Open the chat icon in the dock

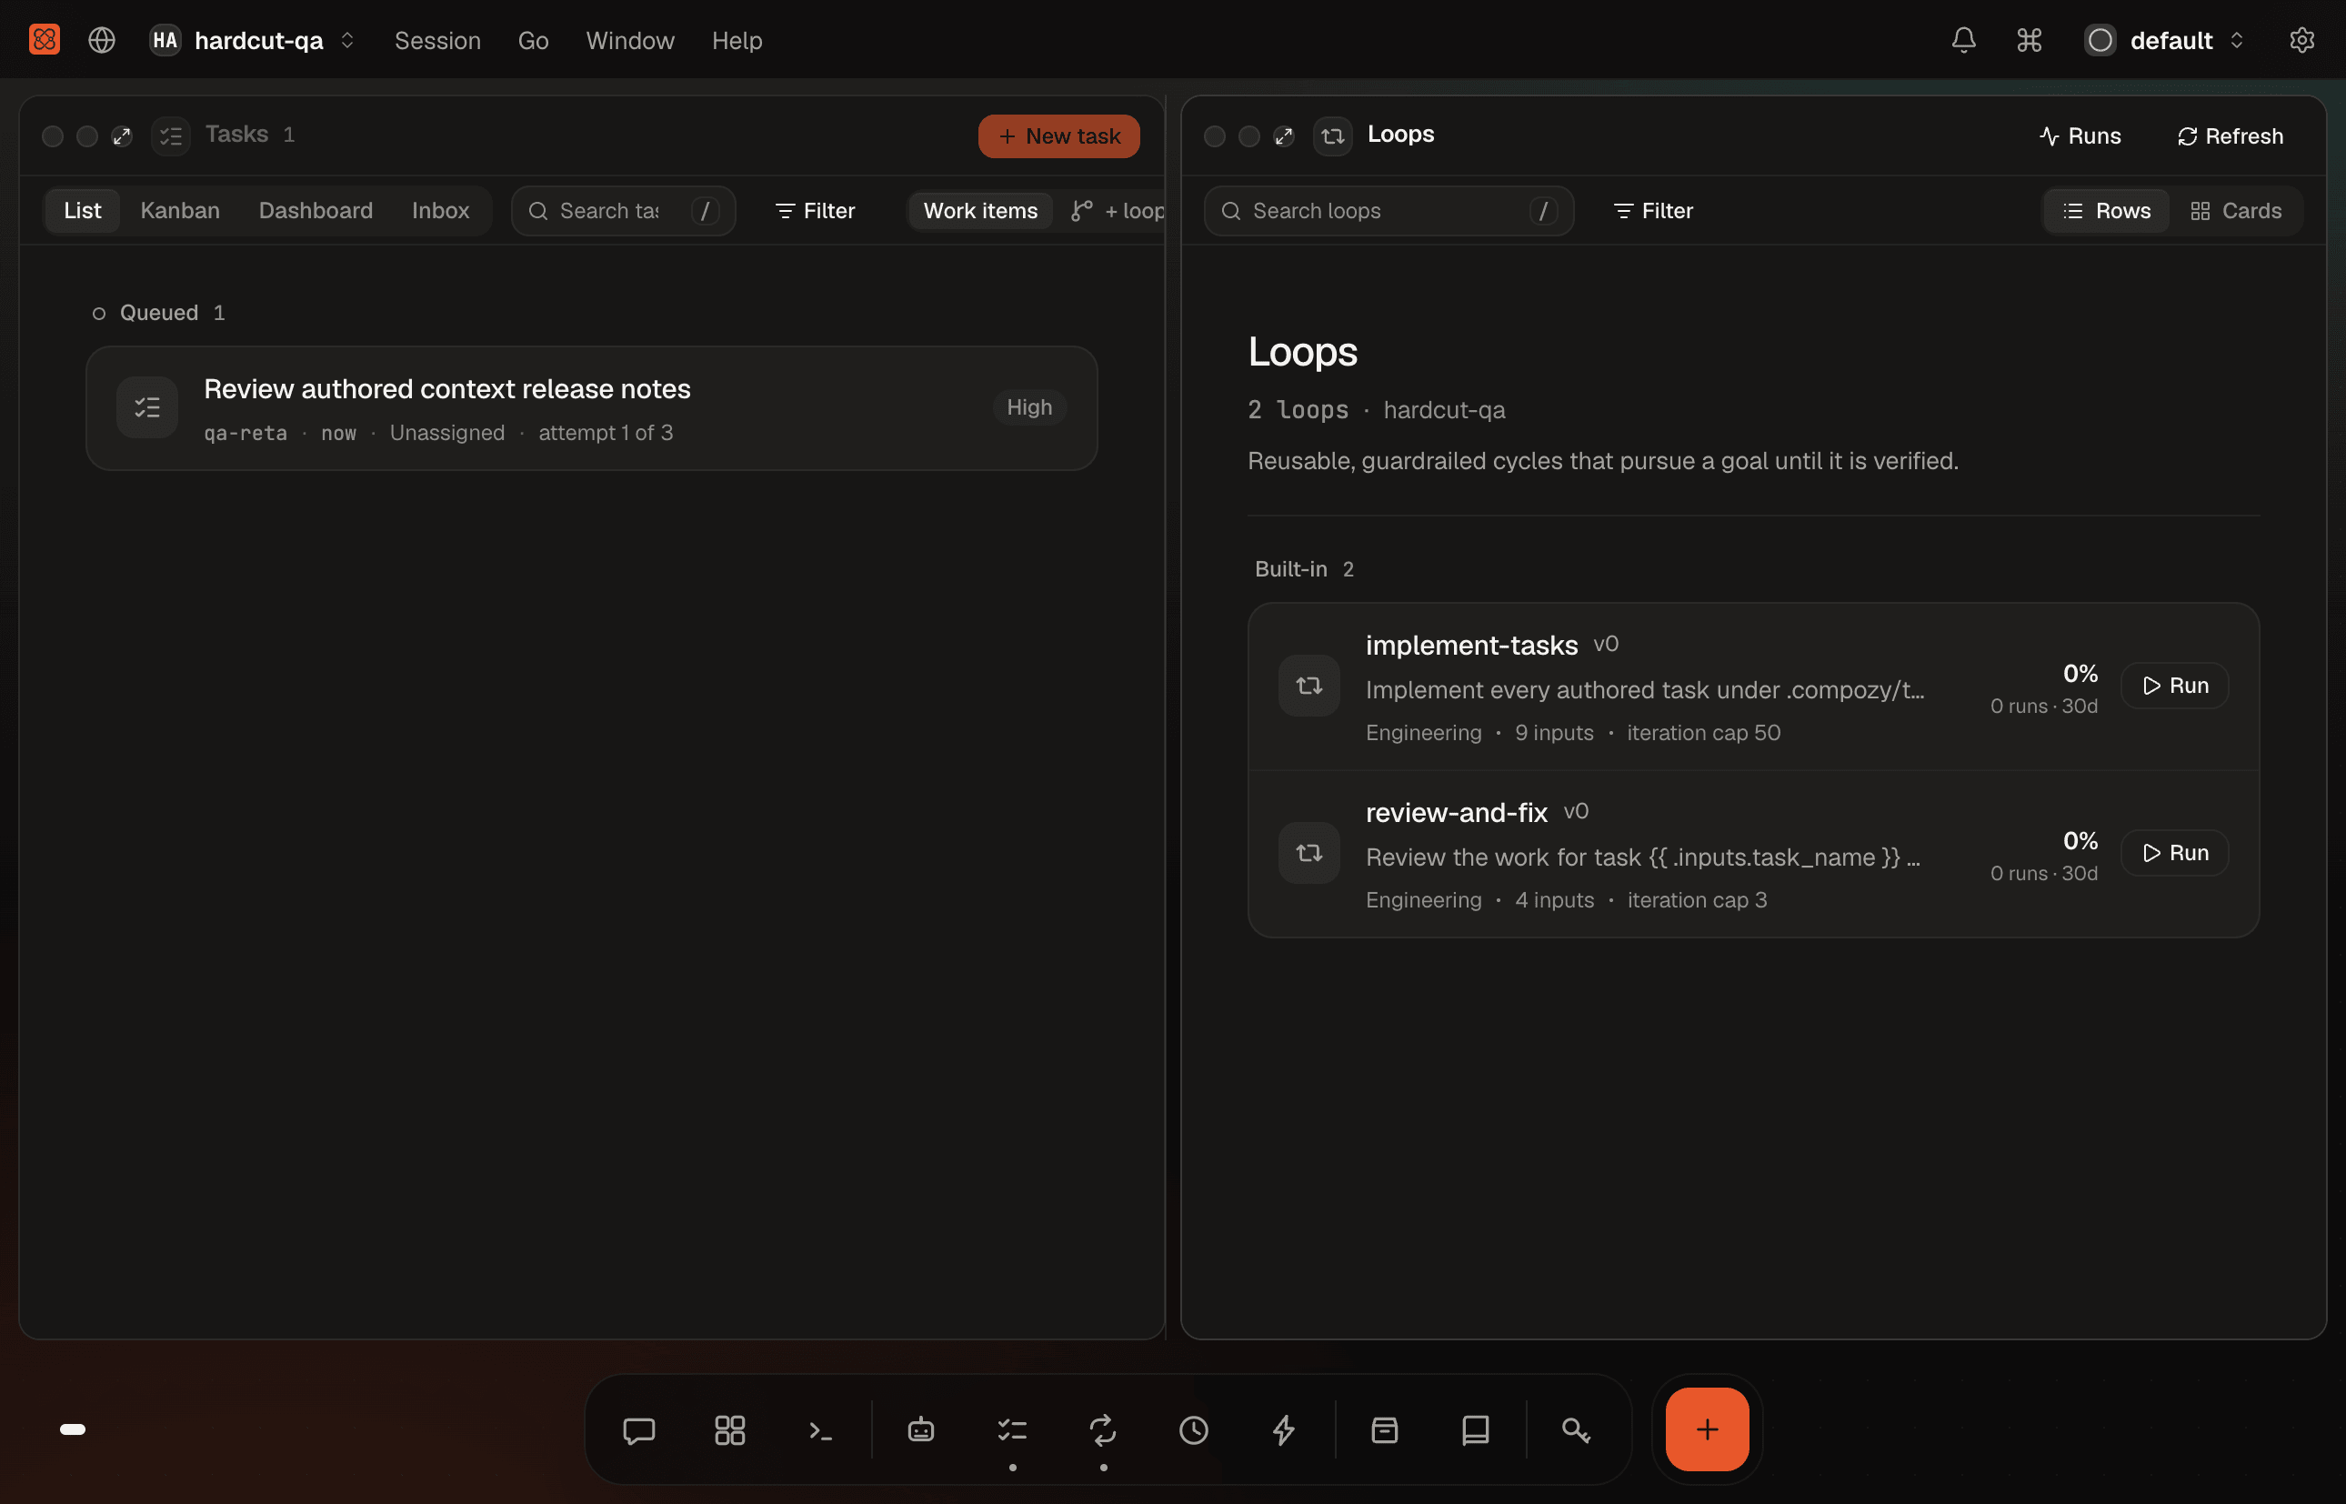638,1429
